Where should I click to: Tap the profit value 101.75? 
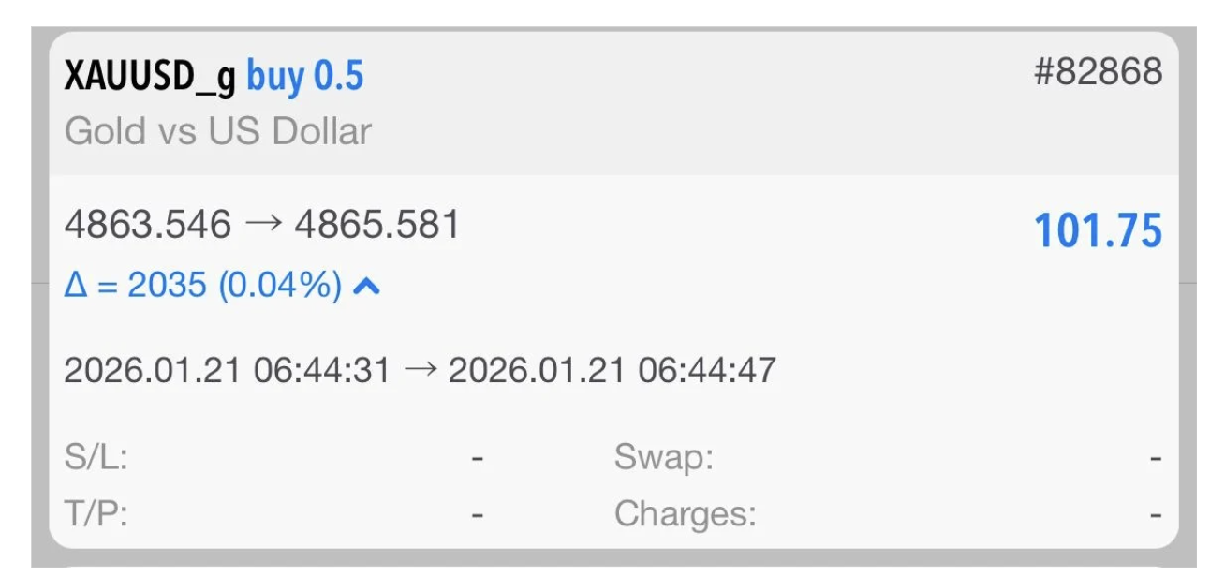click(x=1098, y=231)
